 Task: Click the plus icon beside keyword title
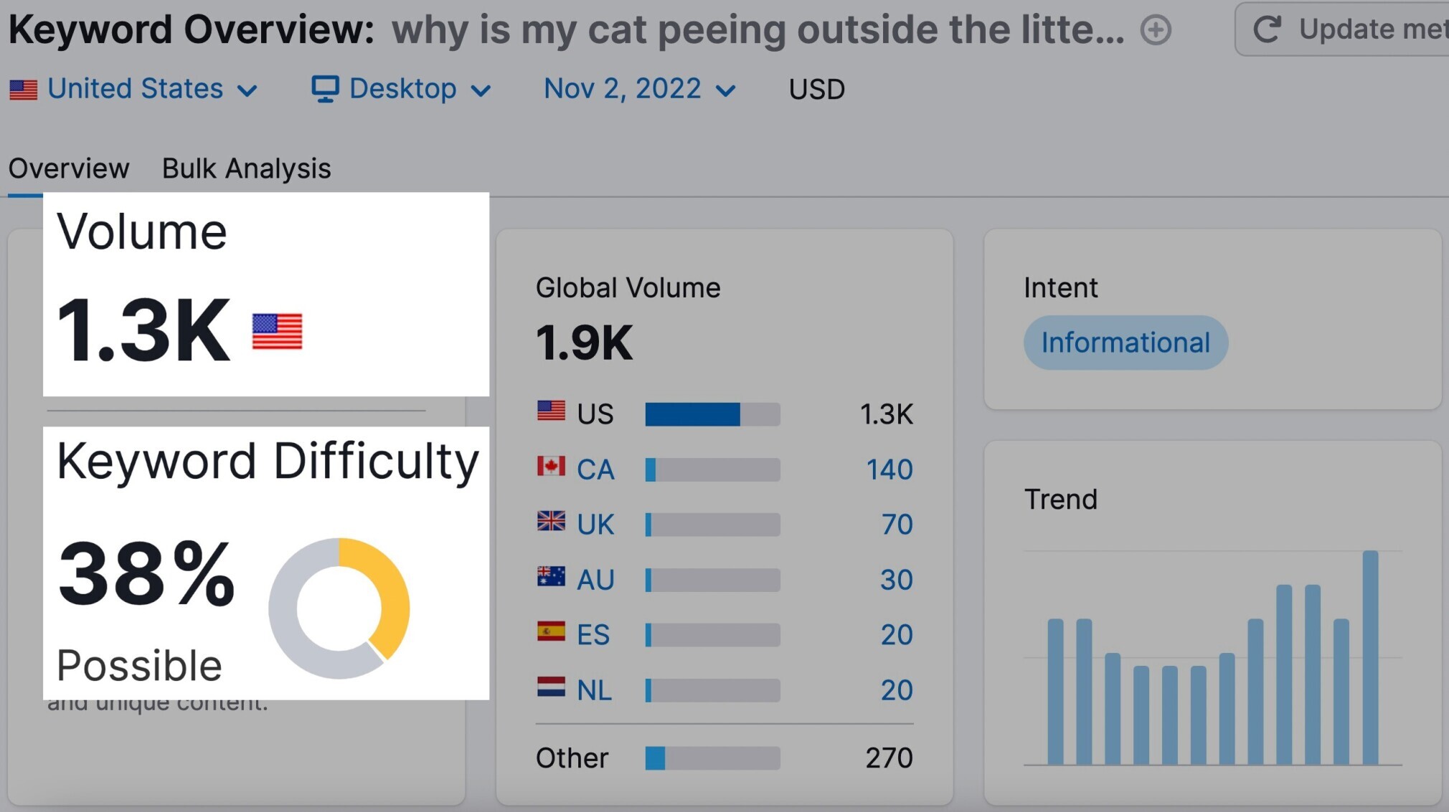[x=1156, y=30]
